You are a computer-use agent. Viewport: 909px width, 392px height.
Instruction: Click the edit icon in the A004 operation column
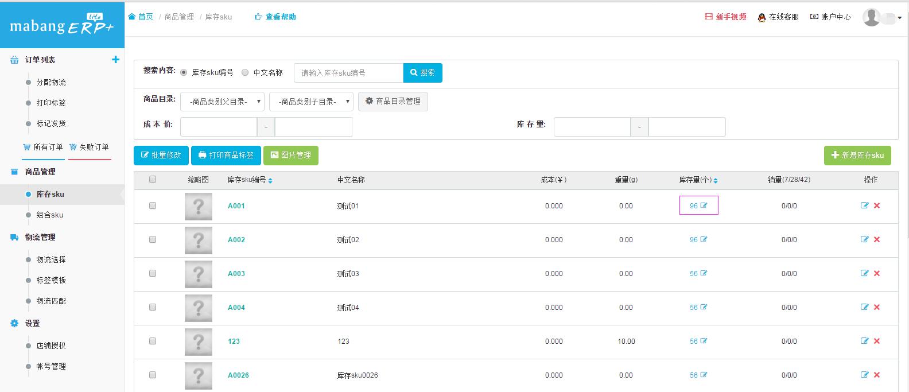[865, 307]
